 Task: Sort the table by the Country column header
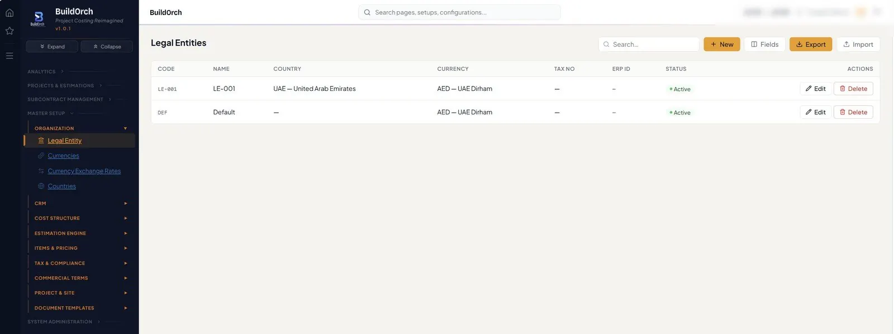click(287, 69)
